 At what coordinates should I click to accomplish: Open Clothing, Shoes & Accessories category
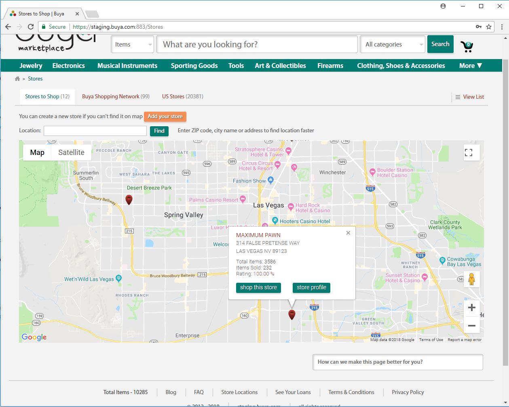tap(401, 66)
